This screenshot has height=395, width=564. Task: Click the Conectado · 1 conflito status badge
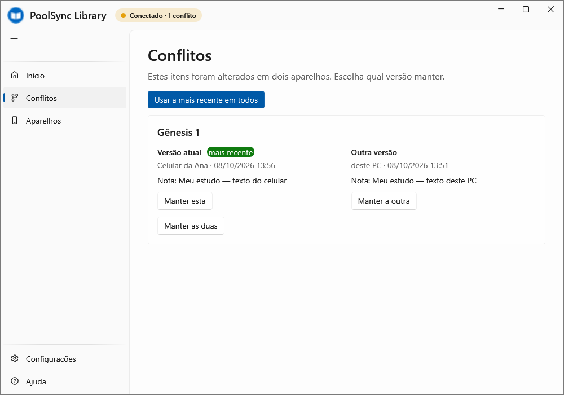tap(158, 15)
